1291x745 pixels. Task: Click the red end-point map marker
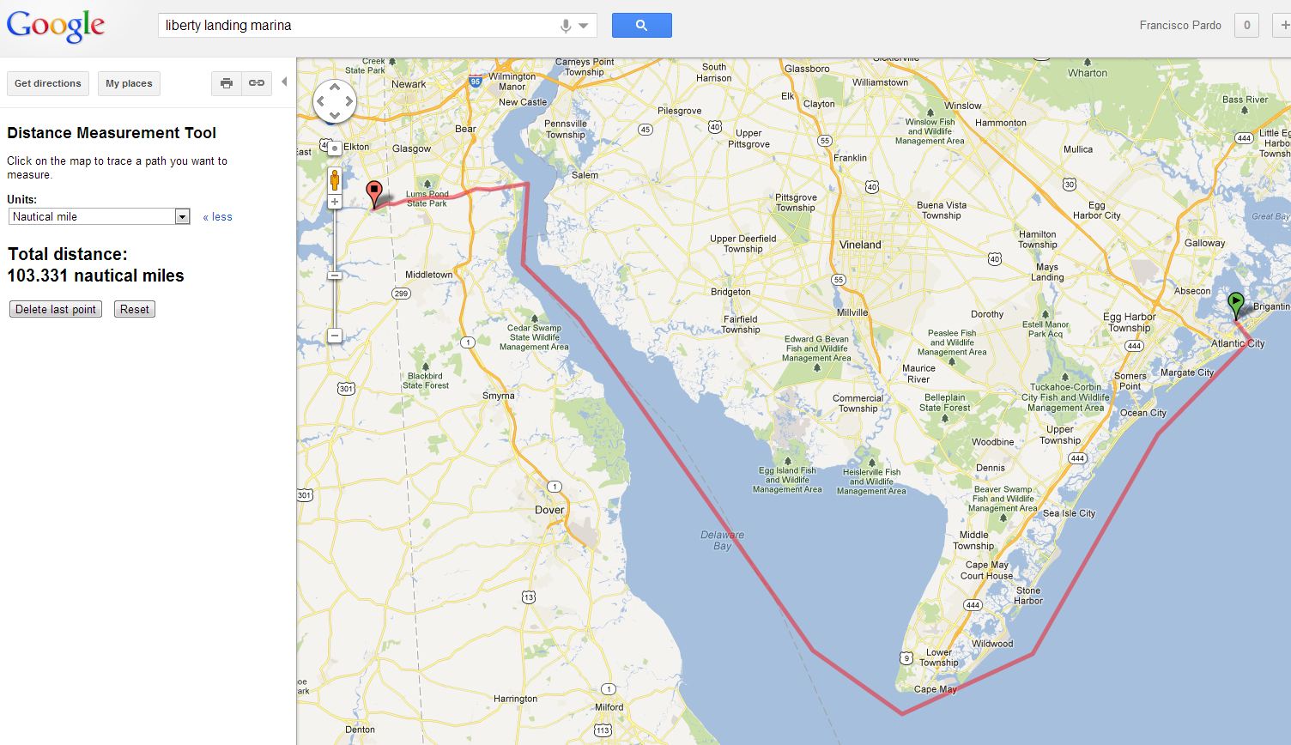(x=373, y=193)
